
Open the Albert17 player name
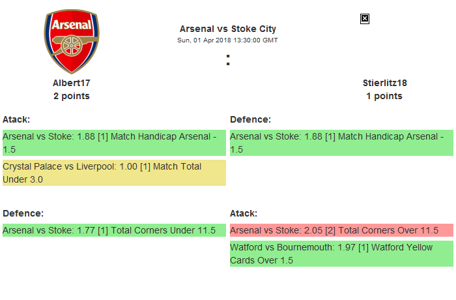coord(72,83)
